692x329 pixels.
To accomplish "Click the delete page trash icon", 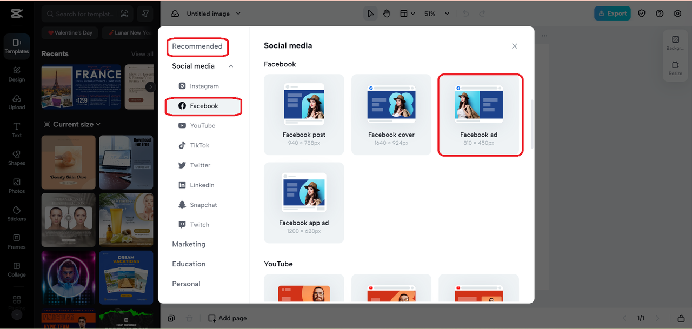I will point(189,318).
